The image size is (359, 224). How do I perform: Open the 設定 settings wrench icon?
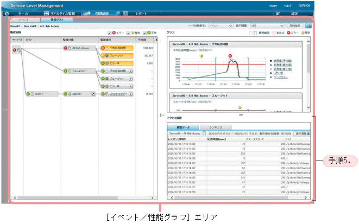point(279,12)
